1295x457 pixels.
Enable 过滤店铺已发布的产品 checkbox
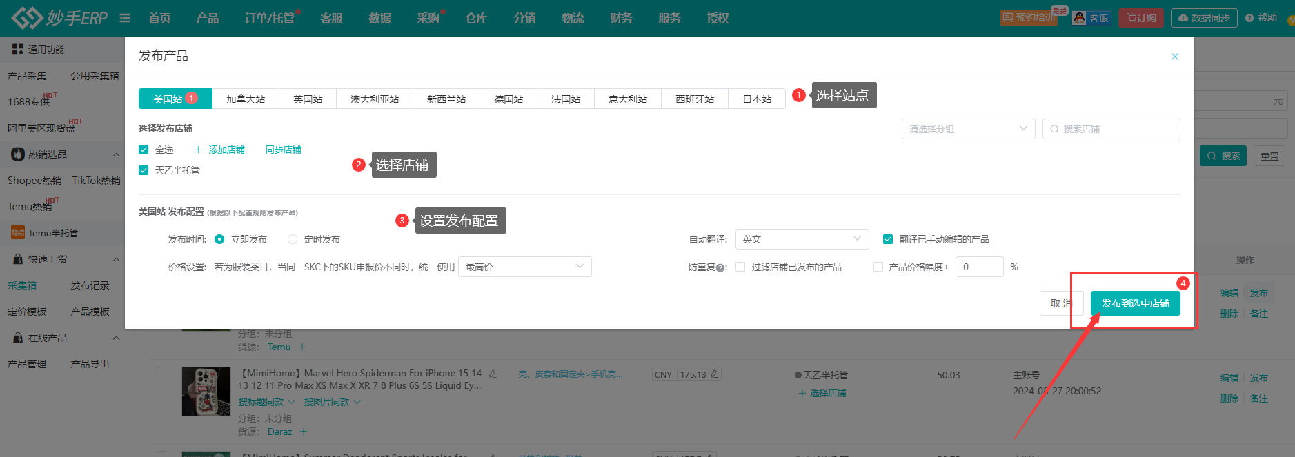tap(740, 267)
